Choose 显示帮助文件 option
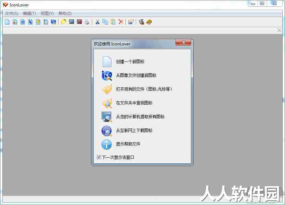 click(128, 144)
